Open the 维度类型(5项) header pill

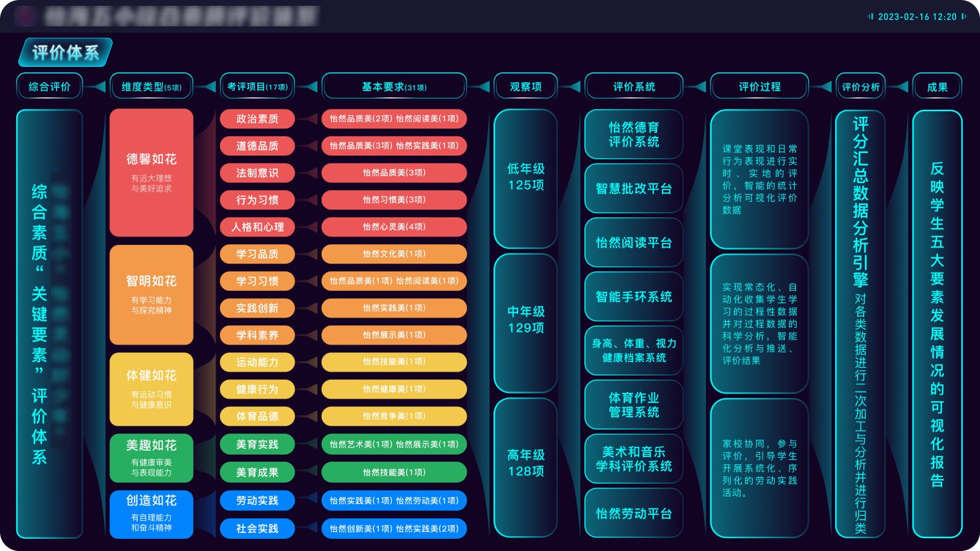(x=151, y=86)
